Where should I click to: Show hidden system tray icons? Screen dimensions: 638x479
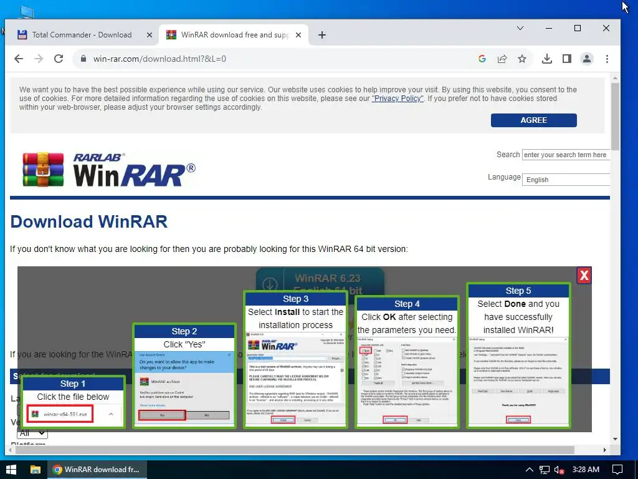click(530, 470)
